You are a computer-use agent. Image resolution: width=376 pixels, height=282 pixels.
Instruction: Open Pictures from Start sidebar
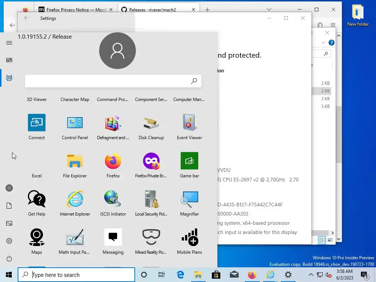click(9, 223)
